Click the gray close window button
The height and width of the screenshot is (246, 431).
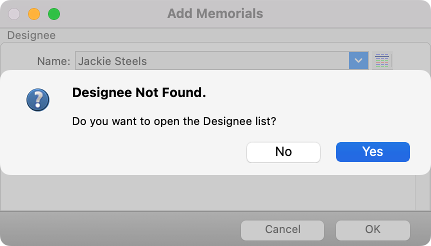(x=14, y=14)
